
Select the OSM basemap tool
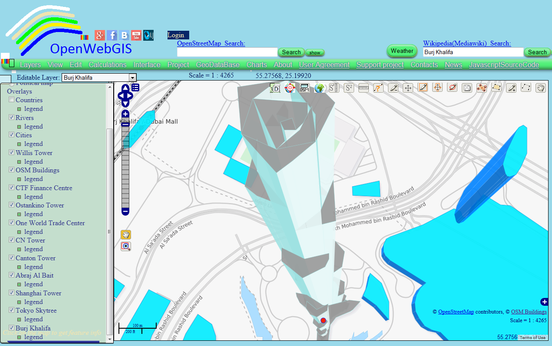(304, 87)
